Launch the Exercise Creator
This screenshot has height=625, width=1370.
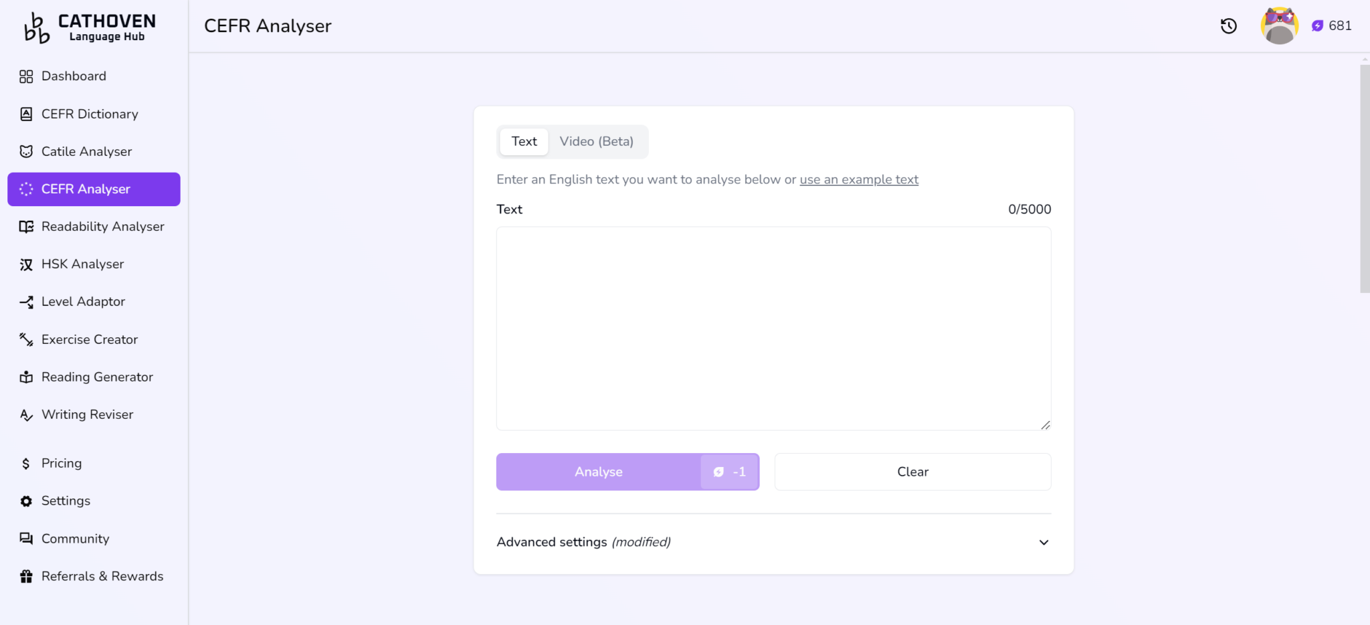point(90,339)
